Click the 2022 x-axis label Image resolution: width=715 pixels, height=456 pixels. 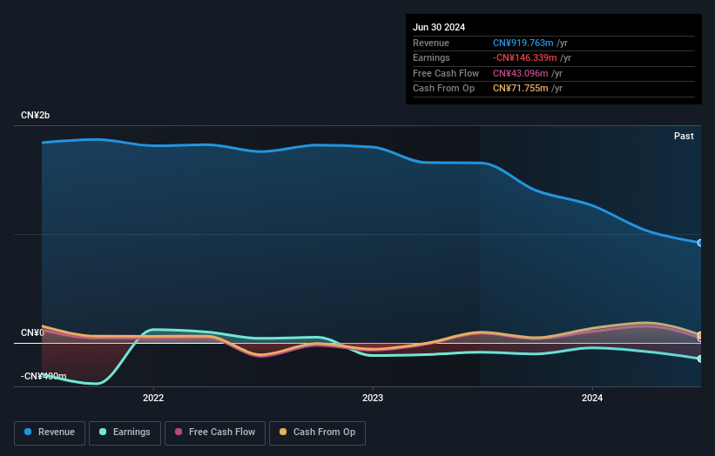pos(153,399)
